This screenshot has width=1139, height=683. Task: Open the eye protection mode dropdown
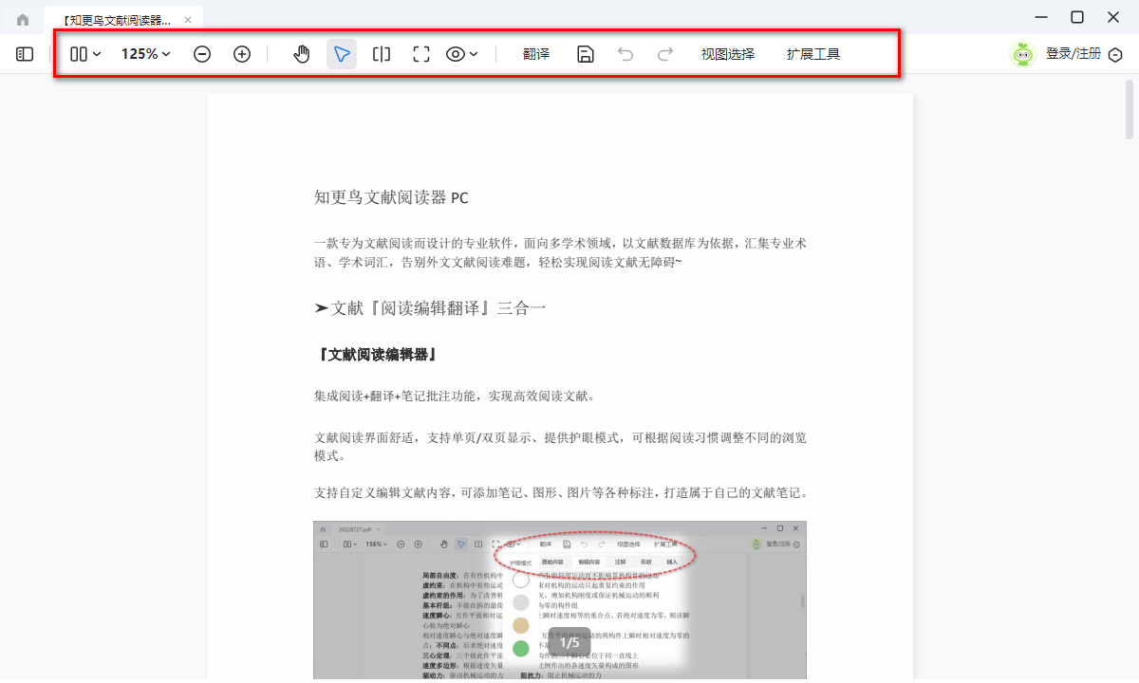(462, 54)
